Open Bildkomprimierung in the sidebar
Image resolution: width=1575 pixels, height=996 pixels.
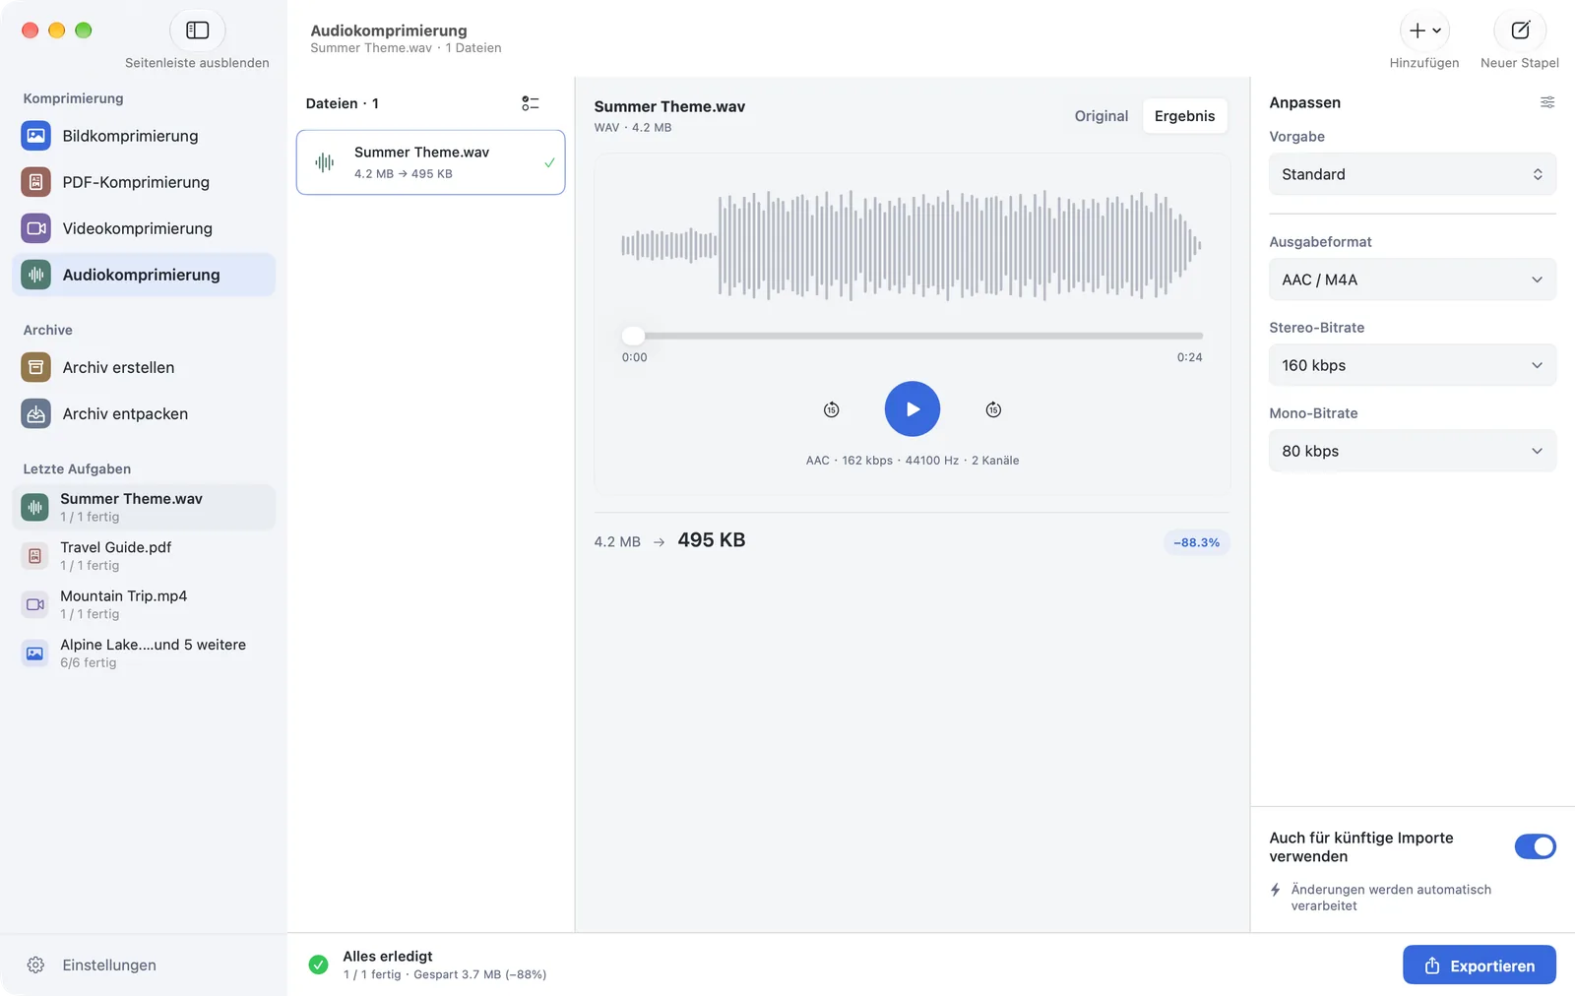tap(144, 136)
